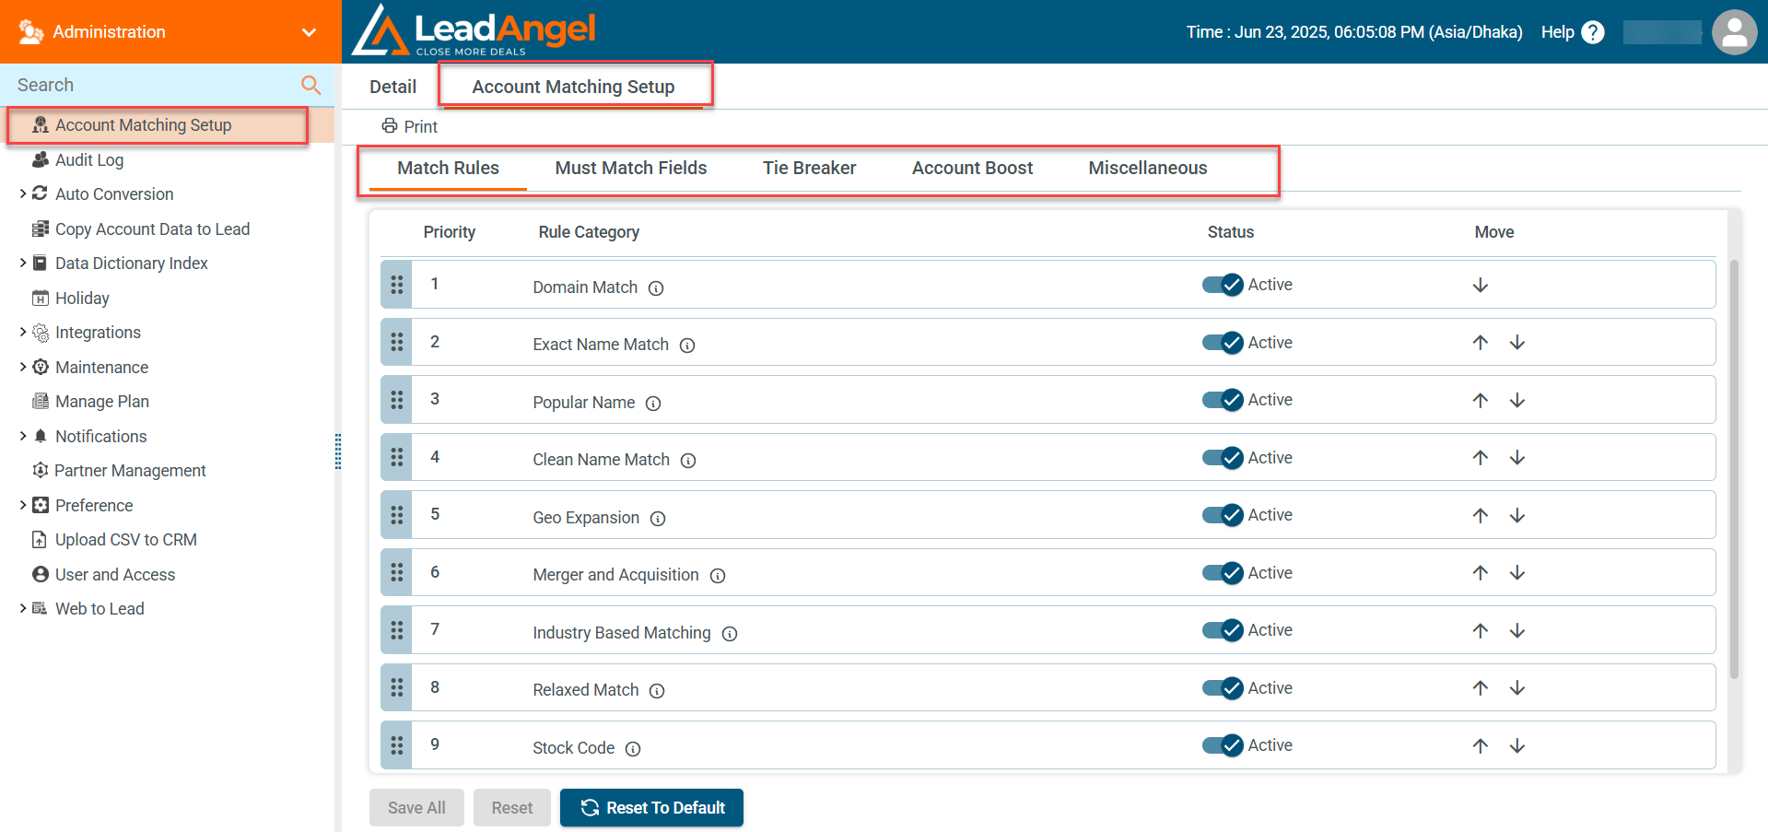
Task: Expand Preference in sidebar
Action: click(23, 505)
